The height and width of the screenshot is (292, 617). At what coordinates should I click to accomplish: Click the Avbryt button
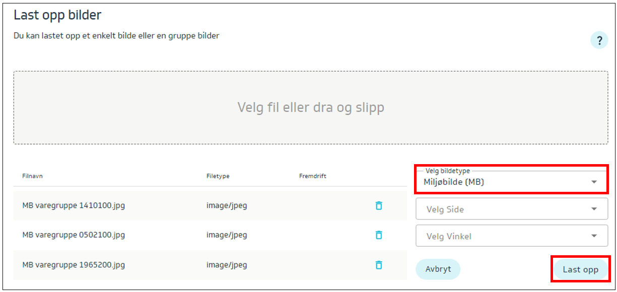pos(438,269)
